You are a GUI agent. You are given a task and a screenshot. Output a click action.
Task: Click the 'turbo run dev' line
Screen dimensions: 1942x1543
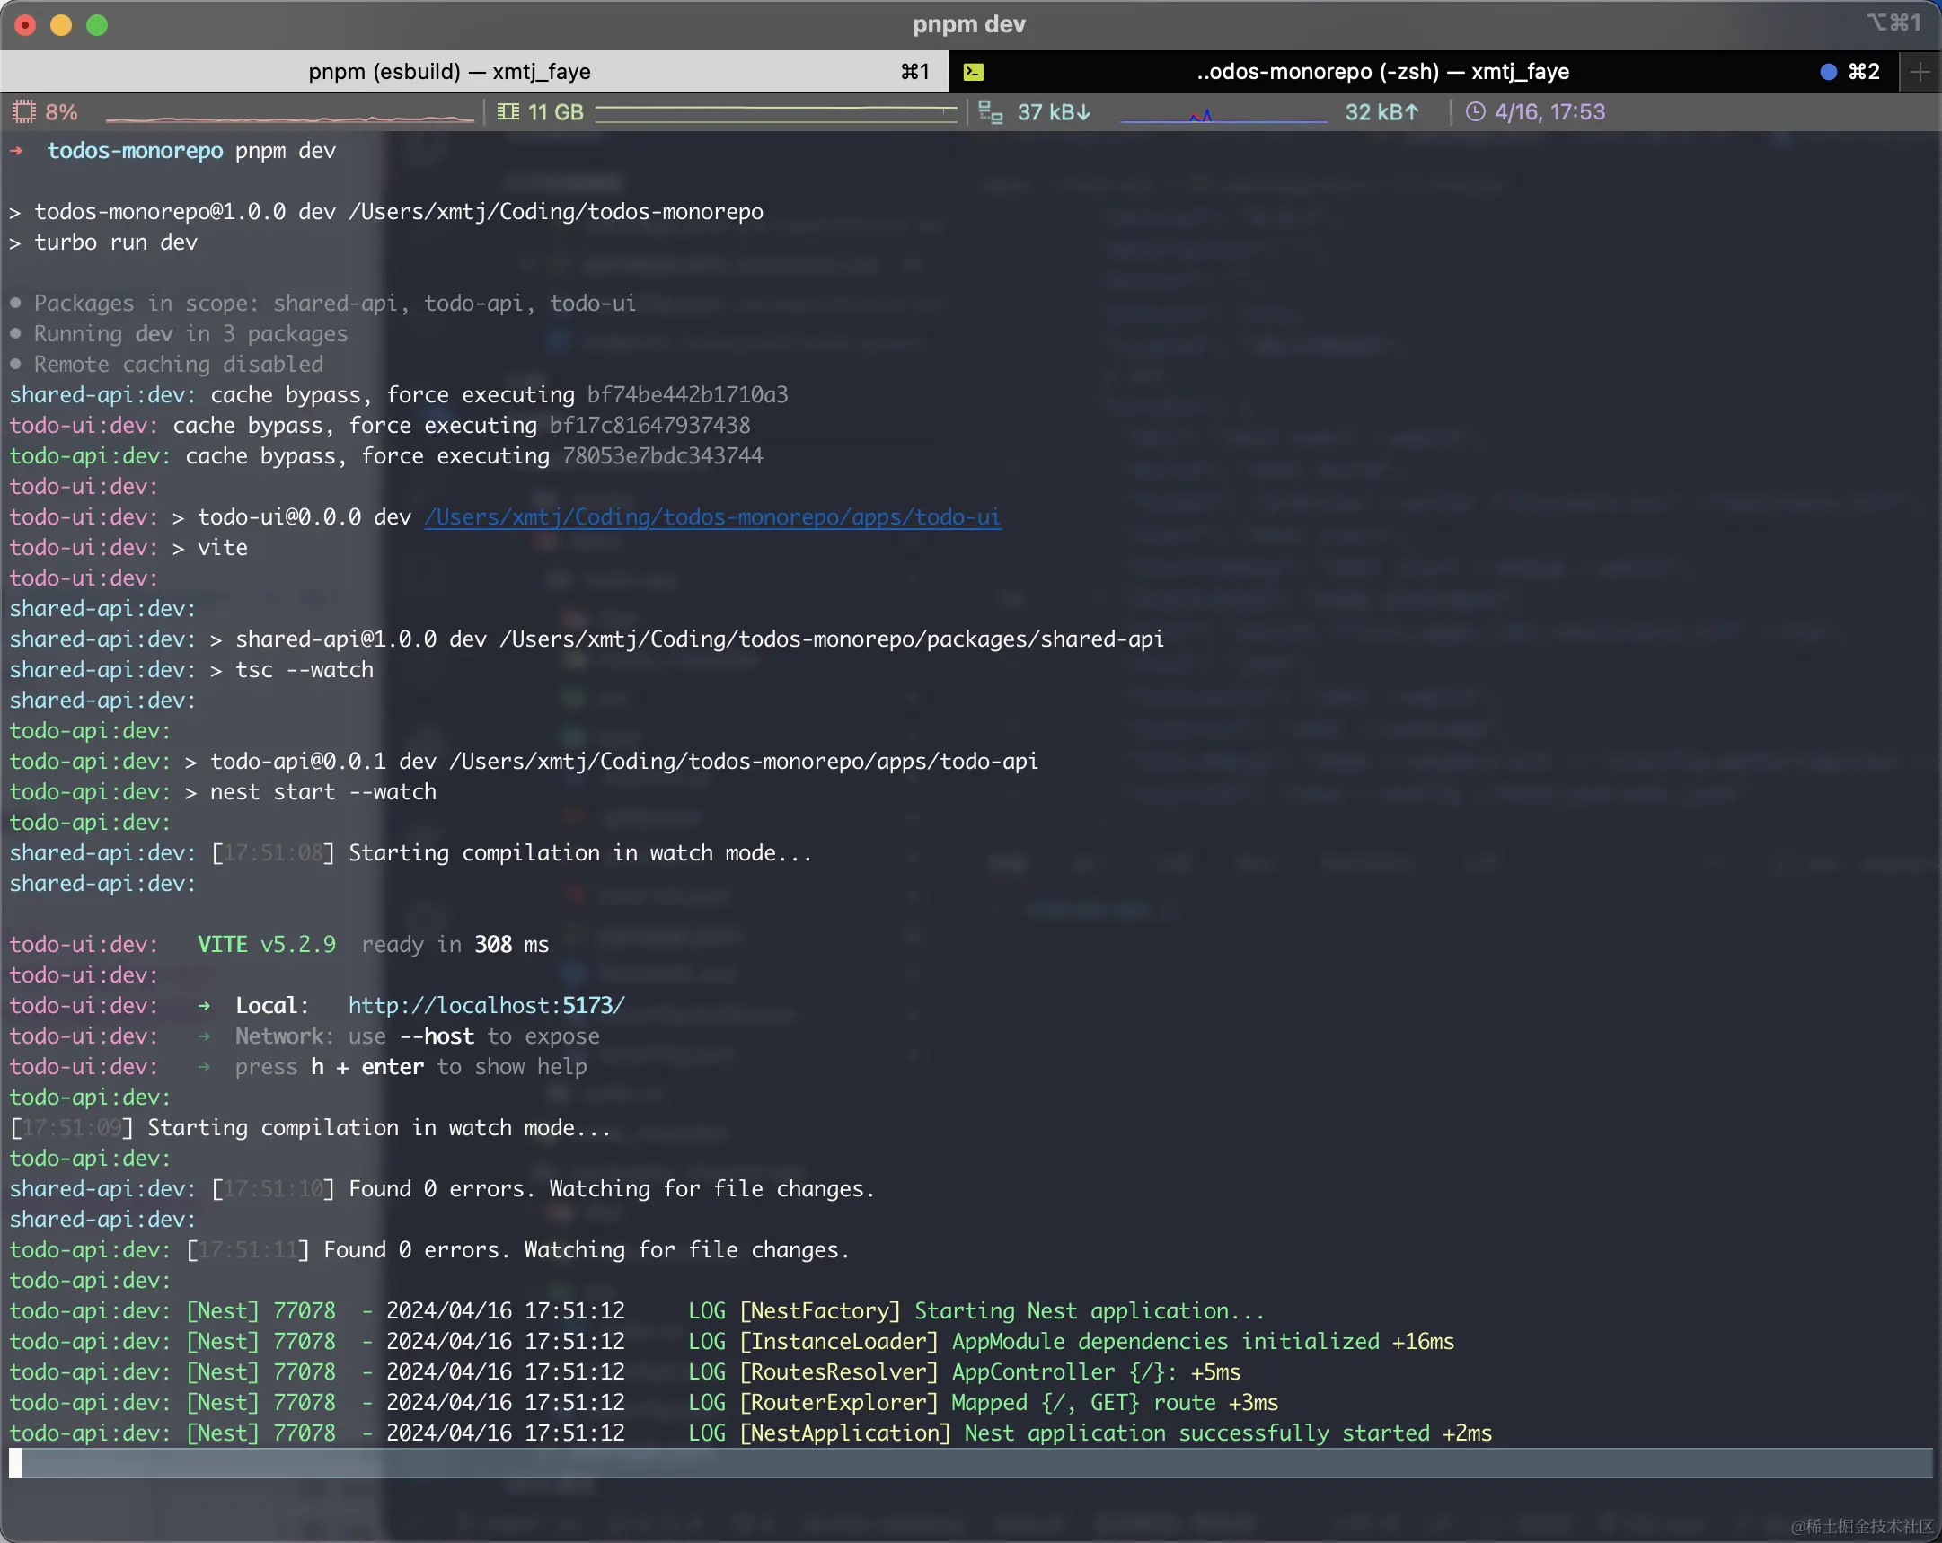coord(102,242)
